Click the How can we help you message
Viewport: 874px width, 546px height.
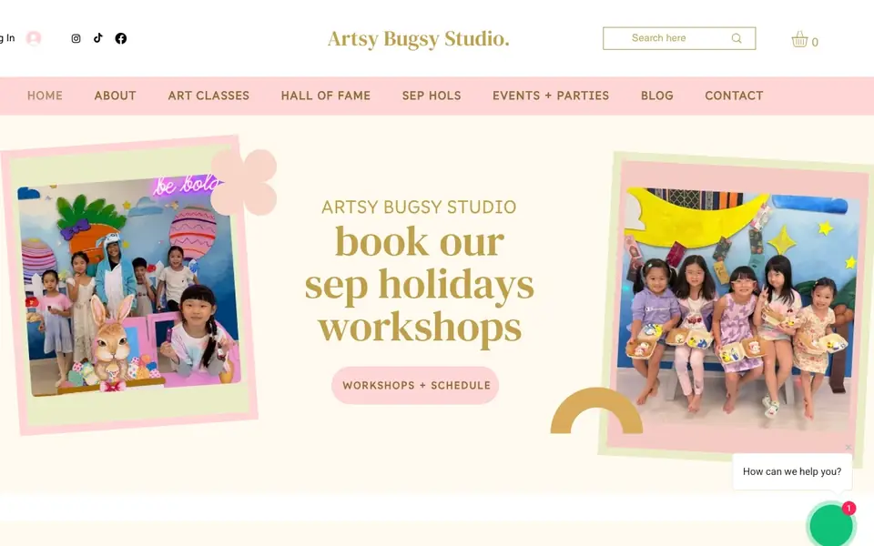792,471
